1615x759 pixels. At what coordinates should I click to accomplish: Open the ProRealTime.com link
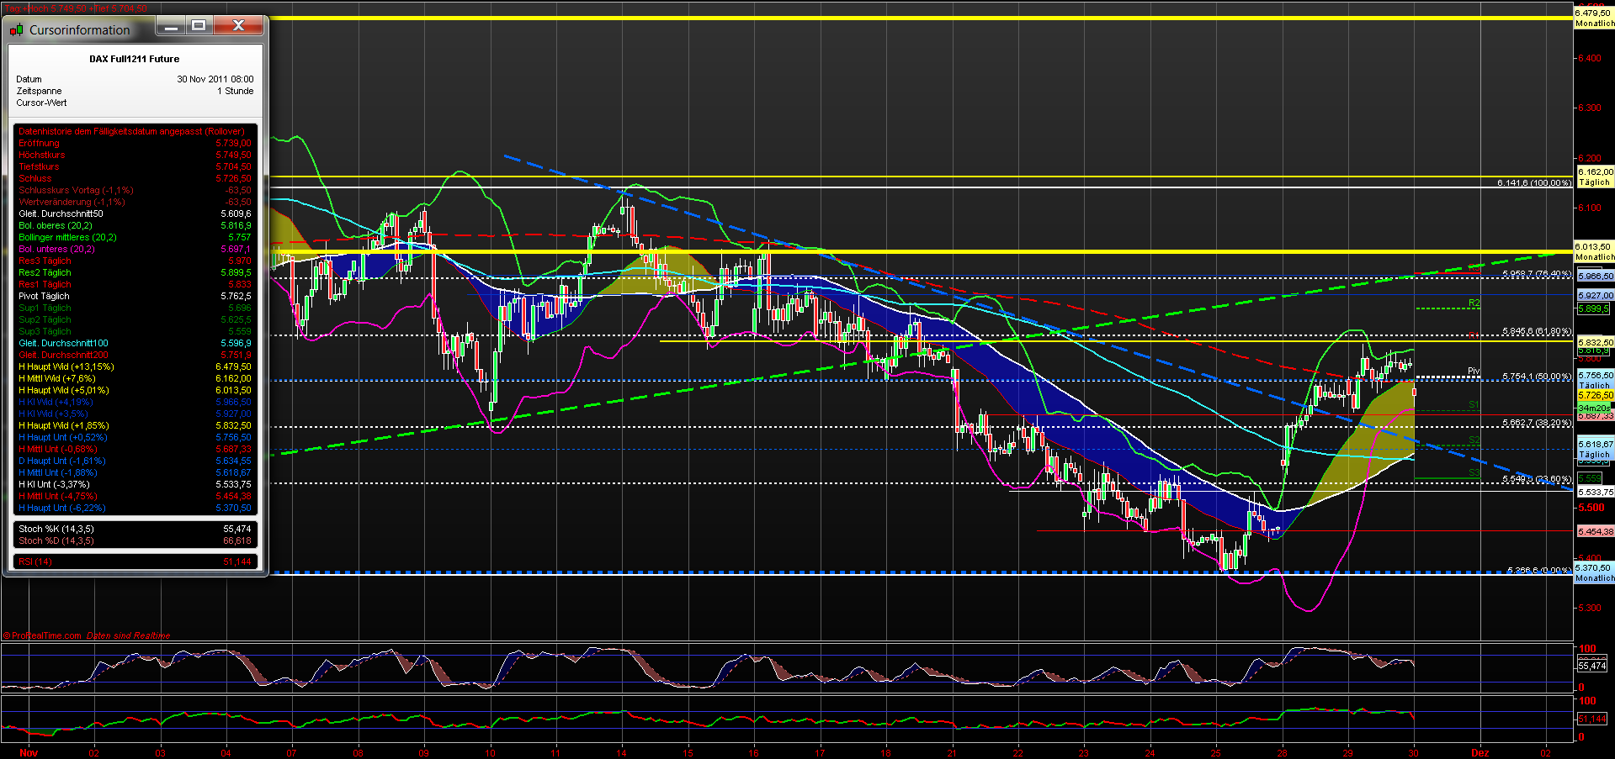pos(43,635)
